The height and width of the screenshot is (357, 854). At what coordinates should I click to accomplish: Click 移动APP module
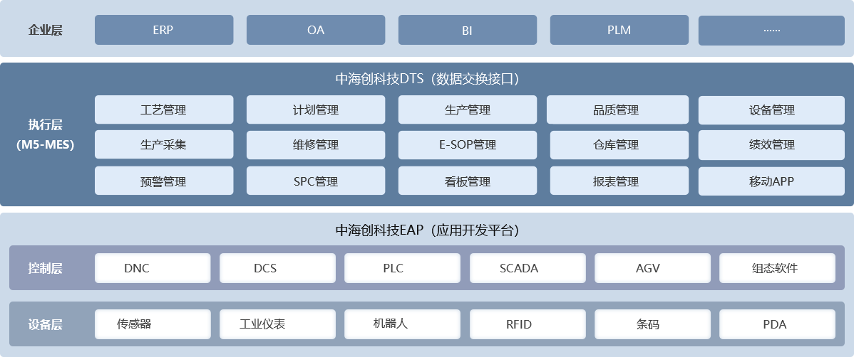point(771,181)
